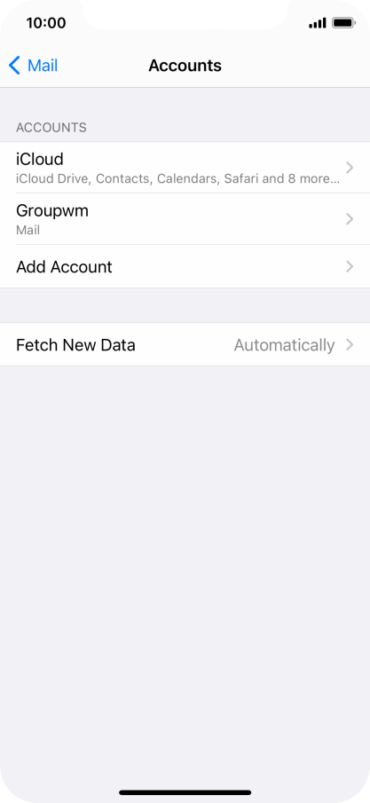Tap the ACCOUNTS section header
Image resolution: width=370 pixels, height=803 pixels.
(x=51, y=128)
